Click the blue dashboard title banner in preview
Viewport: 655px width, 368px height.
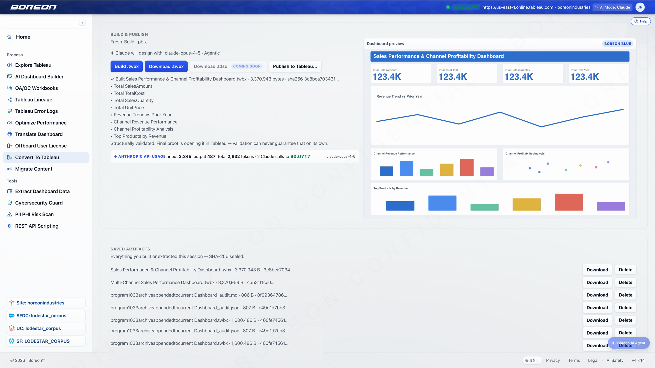[x=500, y=56]
